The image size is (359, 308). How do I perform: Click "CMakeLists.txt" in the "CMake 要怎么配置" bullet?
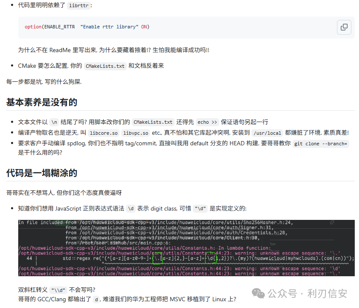pos(105,66)
